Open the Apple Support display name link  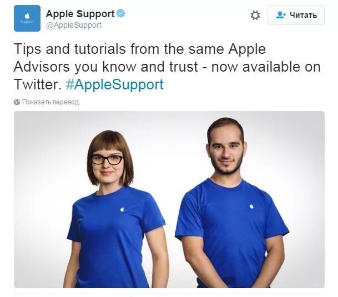click(80, 14)
